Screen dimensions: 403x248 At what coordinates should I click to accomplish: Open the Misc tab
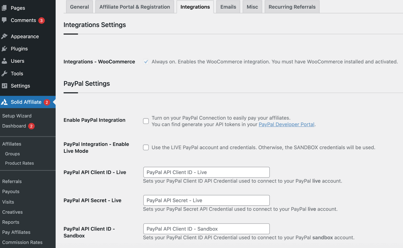point(252,7)
